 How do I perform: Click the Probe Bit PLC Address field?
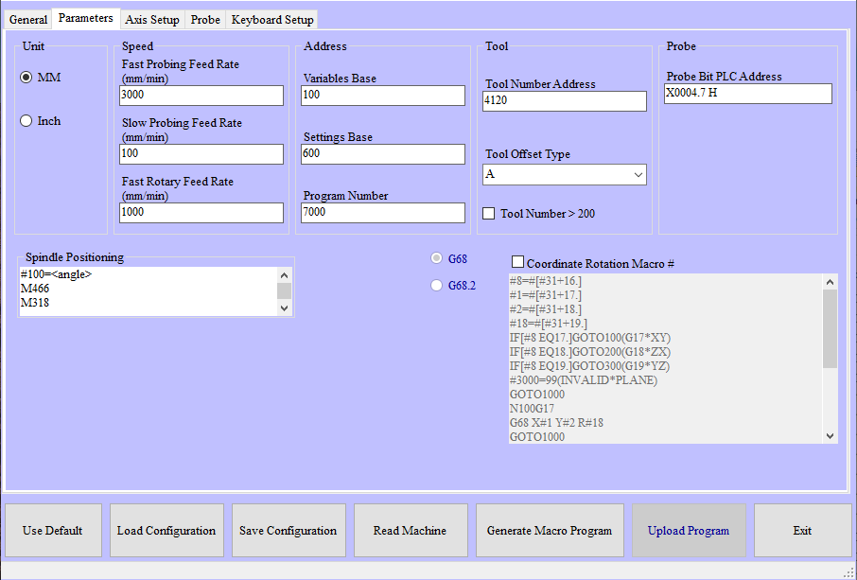(748, 94)
